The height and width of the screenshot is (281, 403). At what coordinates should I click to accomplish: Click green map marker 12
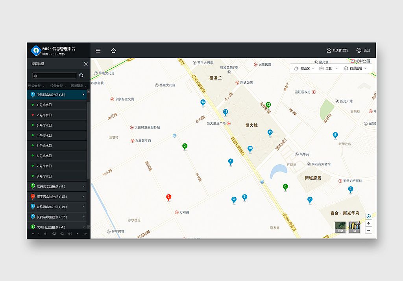(x=268, y=105)
